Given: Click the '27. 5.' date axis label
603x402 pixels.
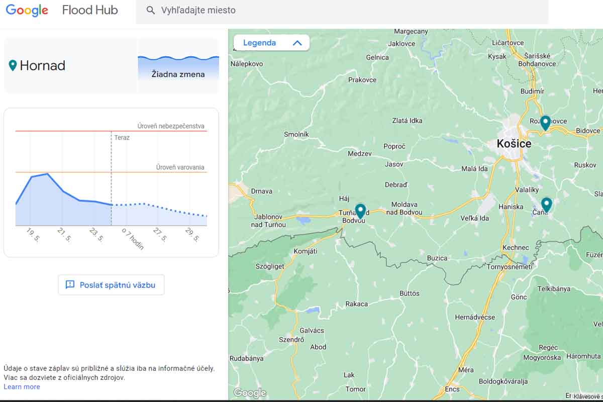Looking at the screenshot, I should coord(160,235).
